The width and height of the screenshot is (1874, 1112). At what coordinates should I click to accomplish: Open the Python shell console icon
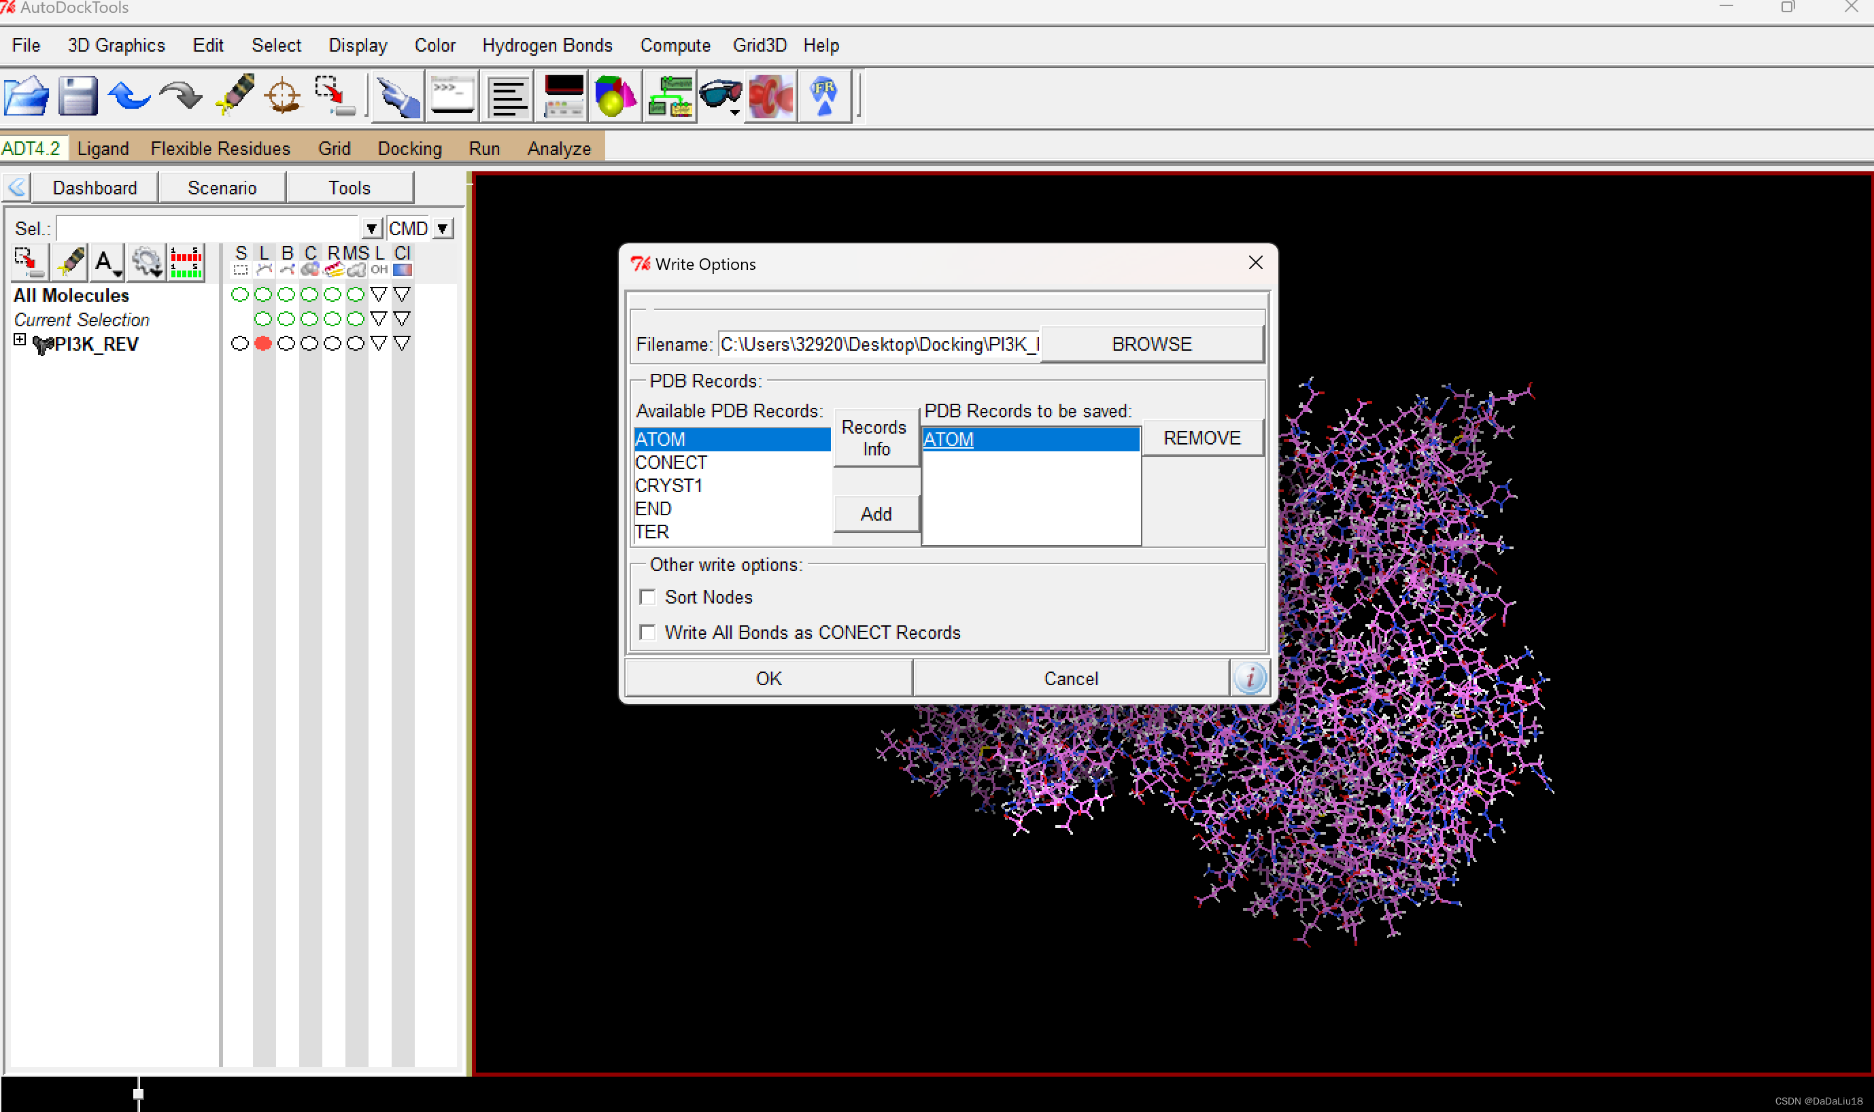[x=453, y=96]
